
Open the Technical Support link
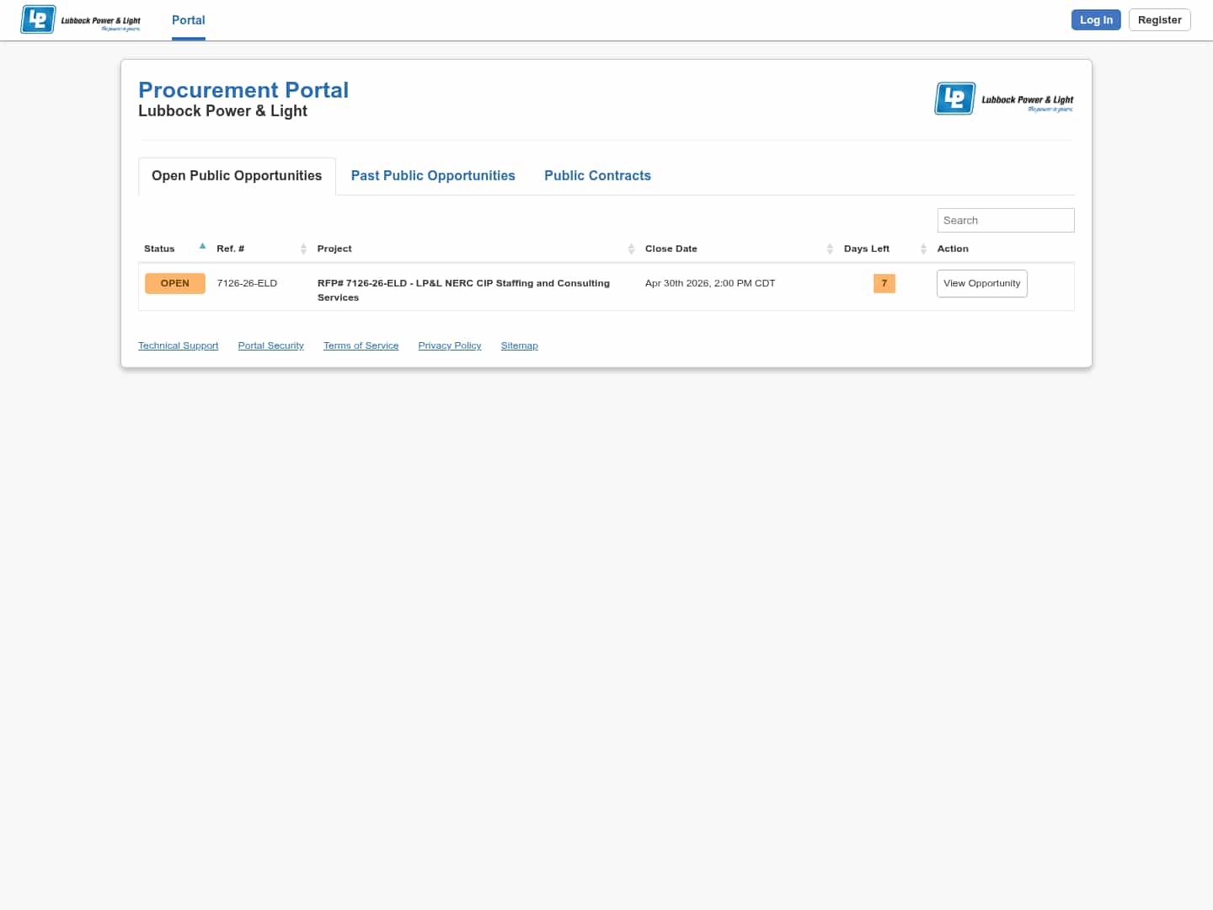coord(178,345)
